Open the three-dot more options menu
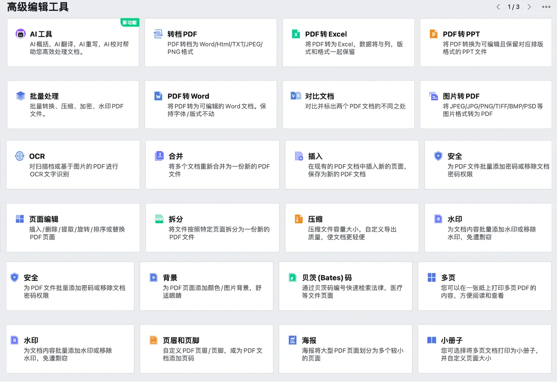Screen dimensions: 557x383 (x=546, y=7)
